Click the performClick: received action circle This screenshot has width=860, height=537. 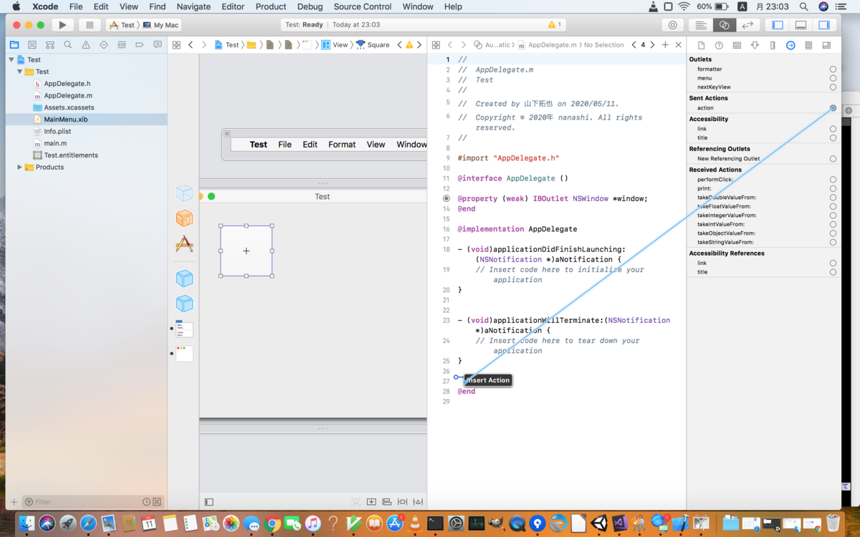tap(833, 180)
